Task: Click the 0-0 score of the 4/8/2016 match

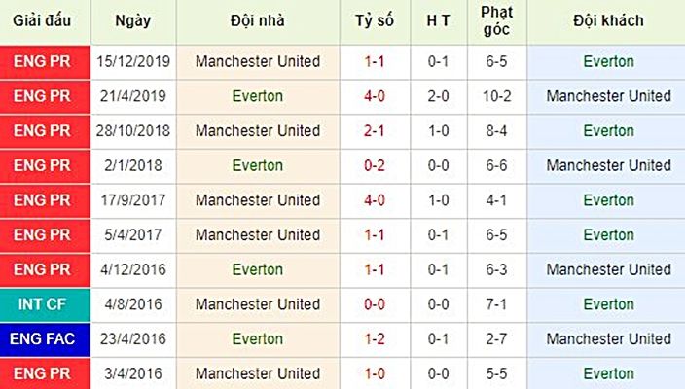Action: (375, 304)
